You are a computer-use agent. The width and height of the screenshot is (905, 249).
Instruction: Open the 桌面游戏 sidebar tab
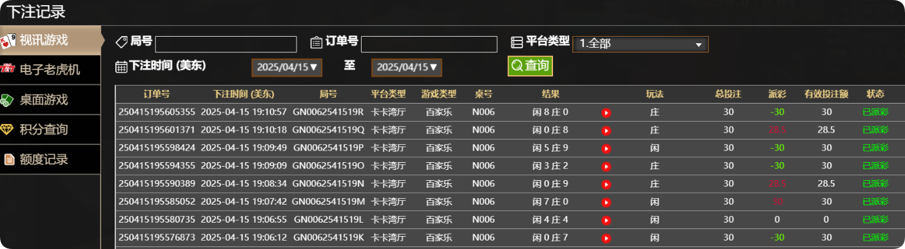tap(50, 100)
